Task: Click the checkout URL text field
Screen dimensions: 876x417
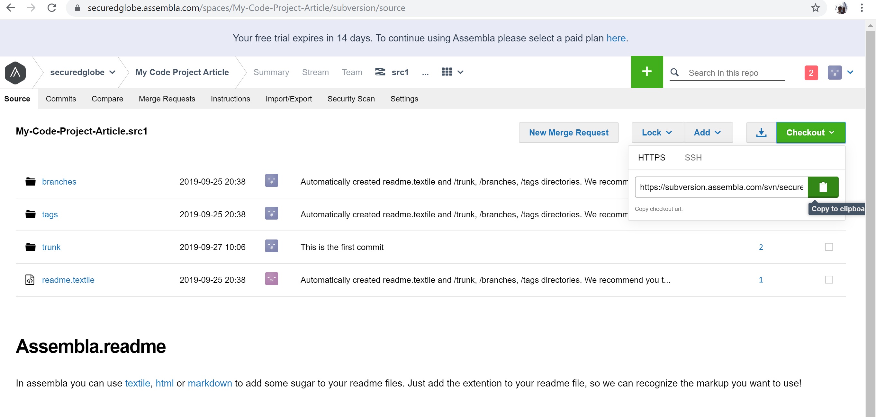Action: coord(721,187)
